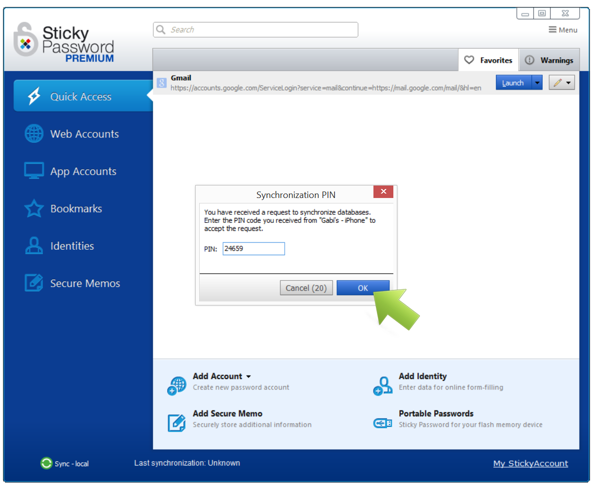599x491 pixels.
Task: Click 'Last synchronization: Unknown' status text
Action: [187, 463]
